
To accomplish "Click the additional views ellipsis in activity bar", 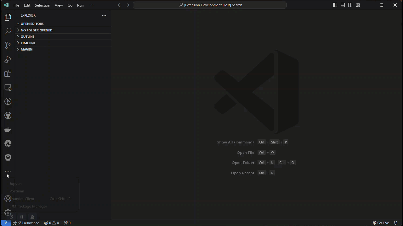I will [x=8, y=171].
